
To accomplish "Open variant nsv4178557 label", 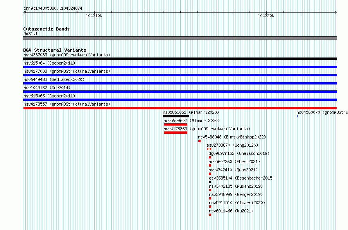I will coord(67,104).
